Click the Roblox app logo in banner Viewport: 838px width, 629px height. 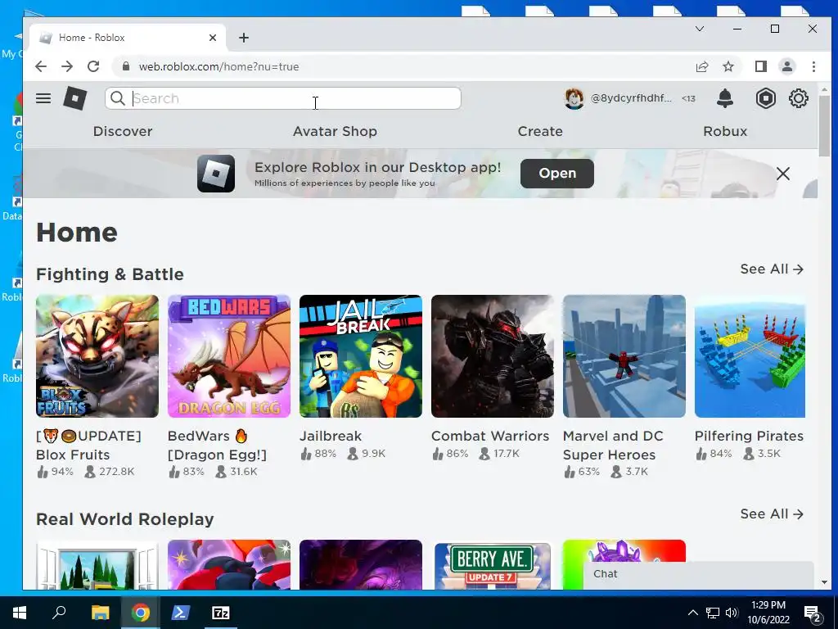coord(216,174)
